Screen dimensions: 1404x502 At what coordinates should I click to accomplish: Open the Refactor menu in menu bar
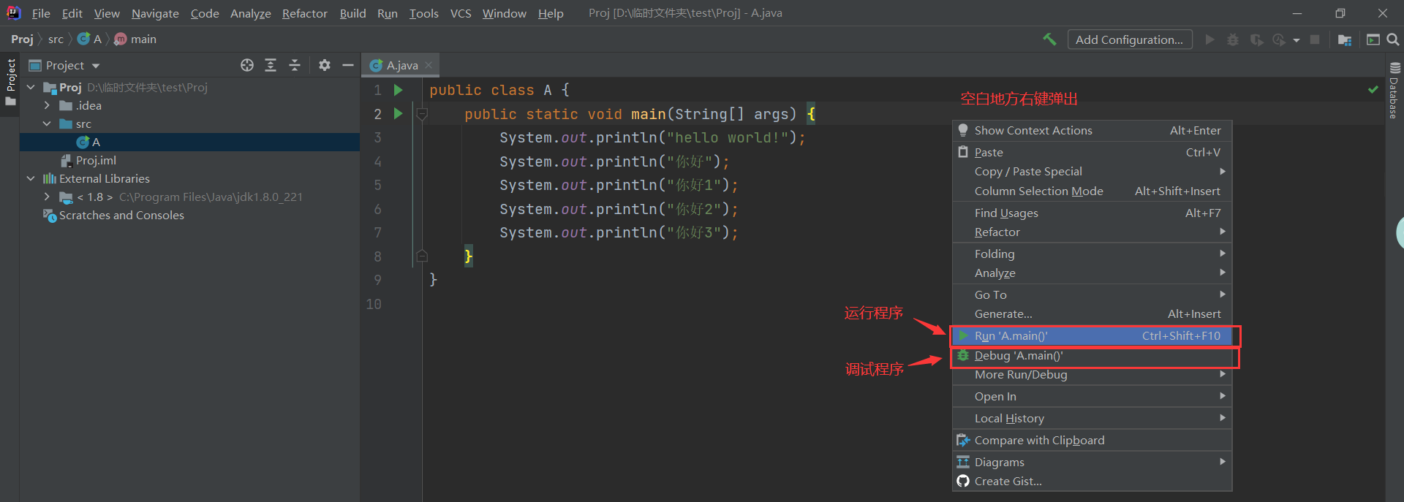[304, 13]
